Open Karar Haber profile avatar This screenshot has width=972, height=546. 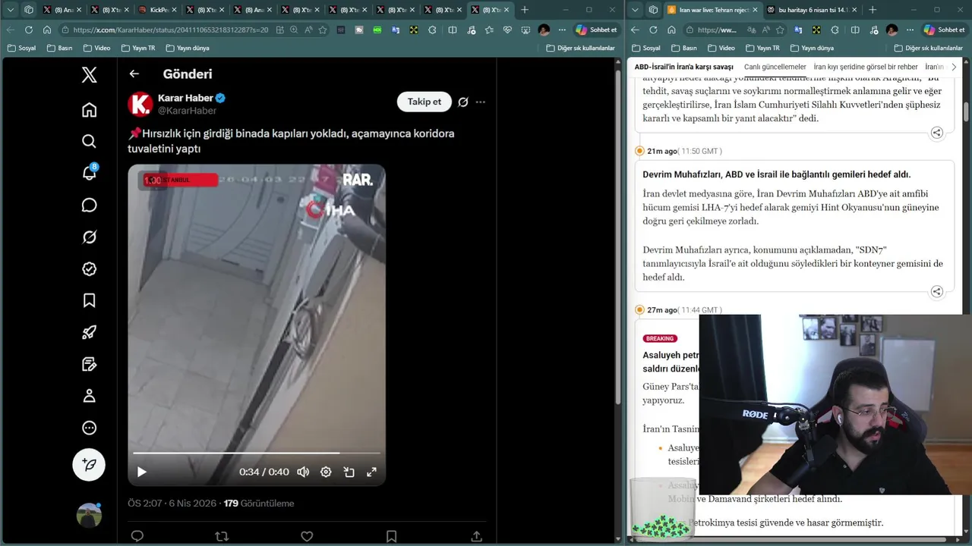pos(140,104)
